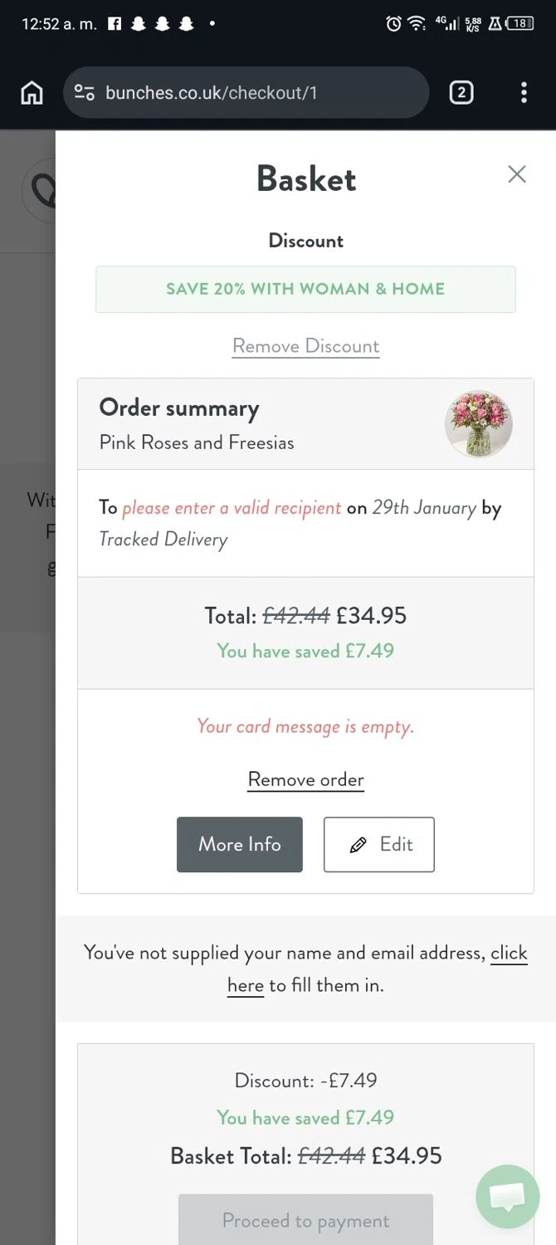The height and width of the screenshot is (1245, 556).
Task: Tap the site info icon in address bar
Action: click(85, 92)
